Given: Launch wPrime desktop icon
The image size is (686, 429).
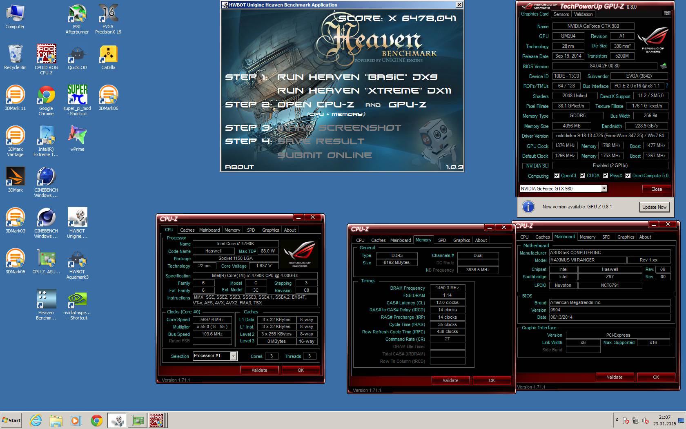Looking at the screenshot, I should click(x=77, y=139).
